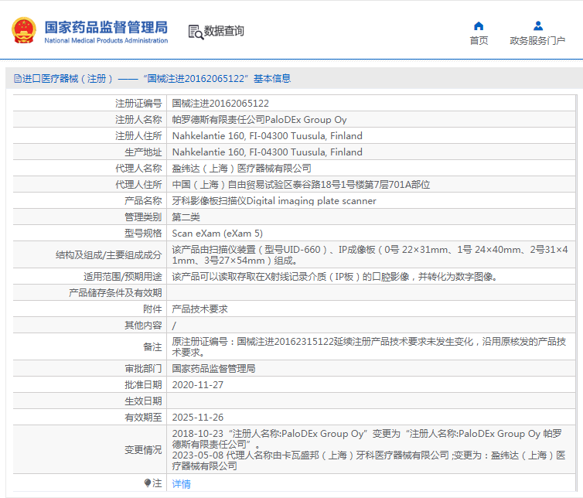This screenshot has height=498, width=583.
Task: Click the 第二类 management category value
Action: 186,217
